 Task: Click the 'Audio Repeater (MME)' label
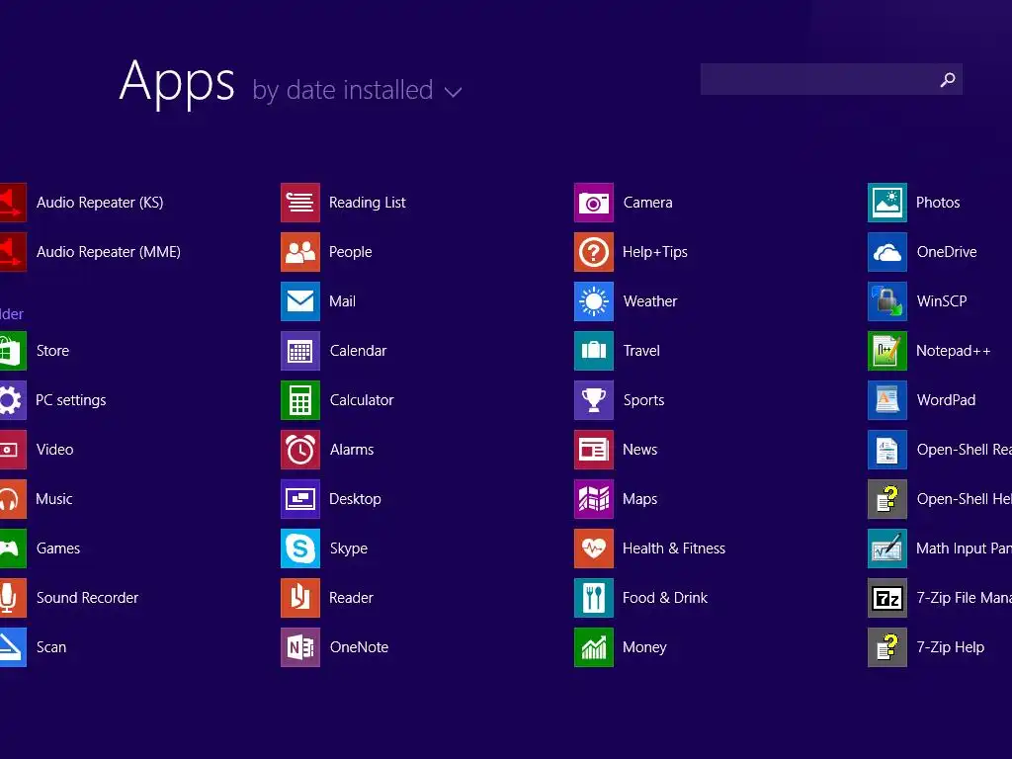click(109, 252)
